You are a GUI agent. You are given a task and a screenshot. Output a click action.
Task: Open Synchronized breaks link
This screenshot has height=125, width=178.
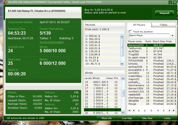pyautogui.click(x=52, y=42)
